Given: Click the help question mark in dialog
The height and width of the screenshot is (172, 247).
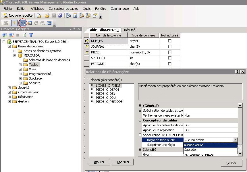Looking at the screenshot, I should pyautogui.click(x=237, y=72).
